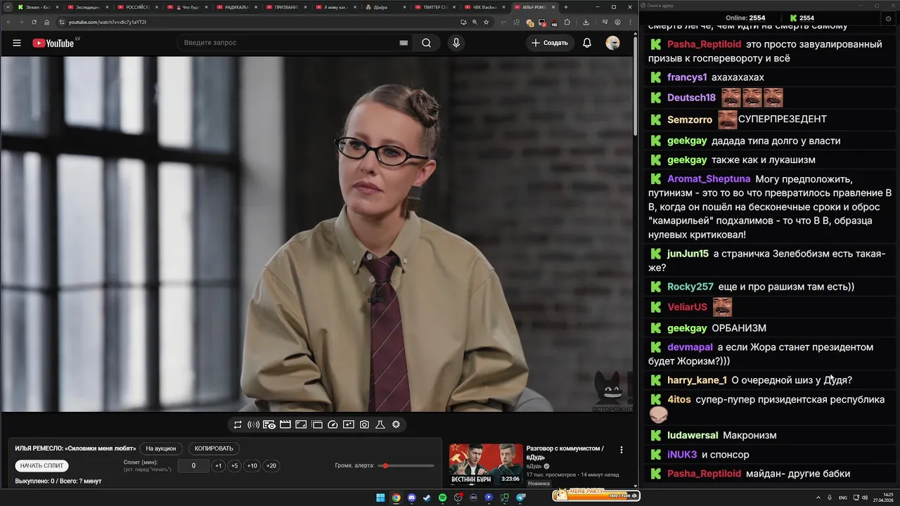Switch to the ТВИТТЕР browser tab
The image size is (900, 506).
point(435,7)
